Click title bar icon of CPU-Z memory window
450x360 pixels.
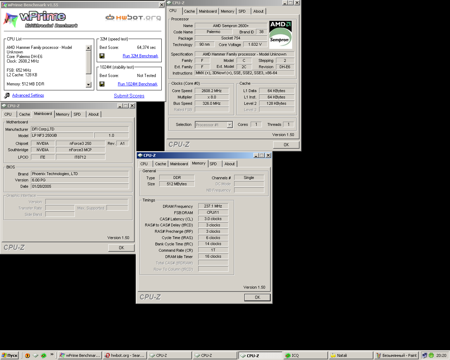tap(140, 155)
